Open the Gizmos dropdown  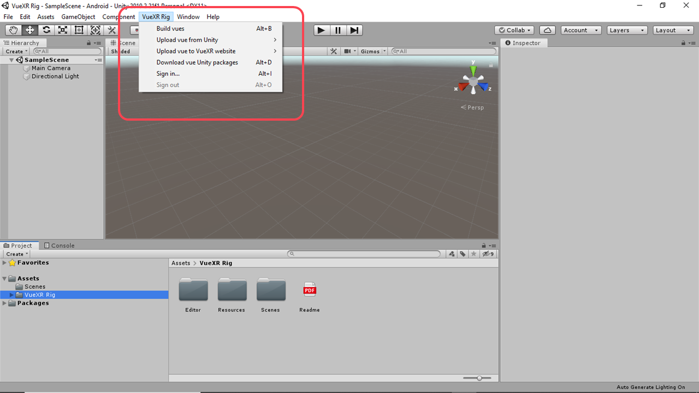[373, 51]
